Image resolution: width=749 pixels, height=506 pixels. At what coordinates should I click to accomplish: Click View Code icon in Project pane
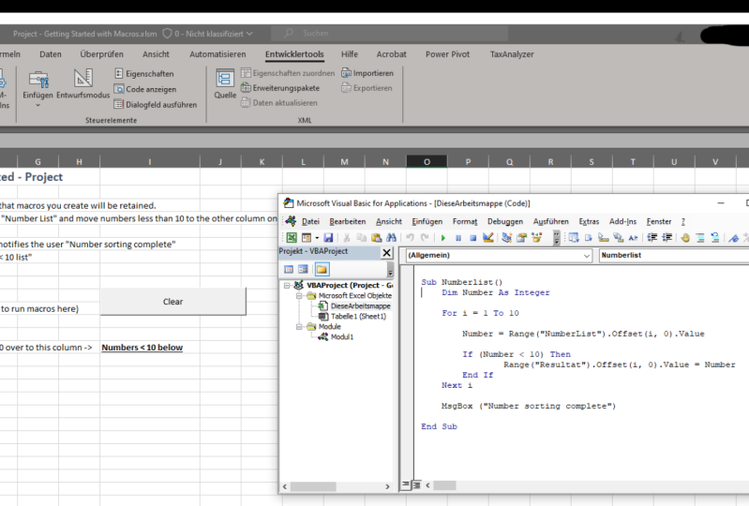pyautogui.click(x=289, y=269)
